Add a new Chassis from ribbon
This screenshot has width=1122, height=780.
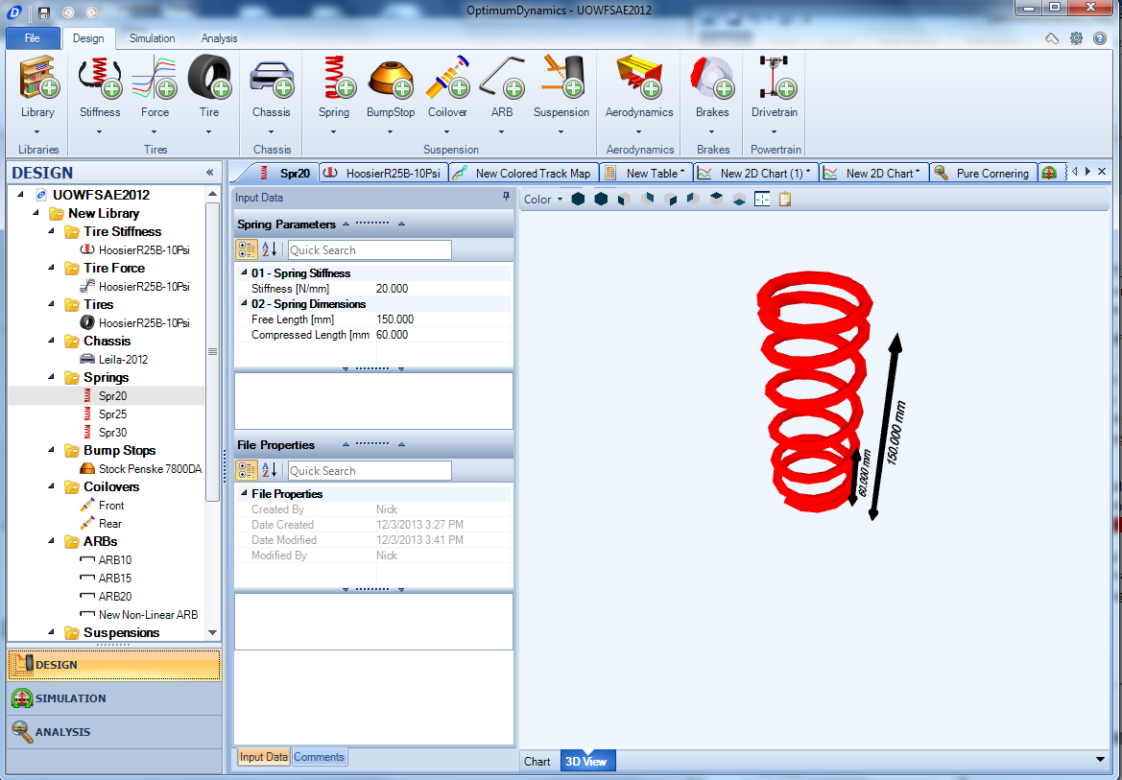(x=272, y=79)
